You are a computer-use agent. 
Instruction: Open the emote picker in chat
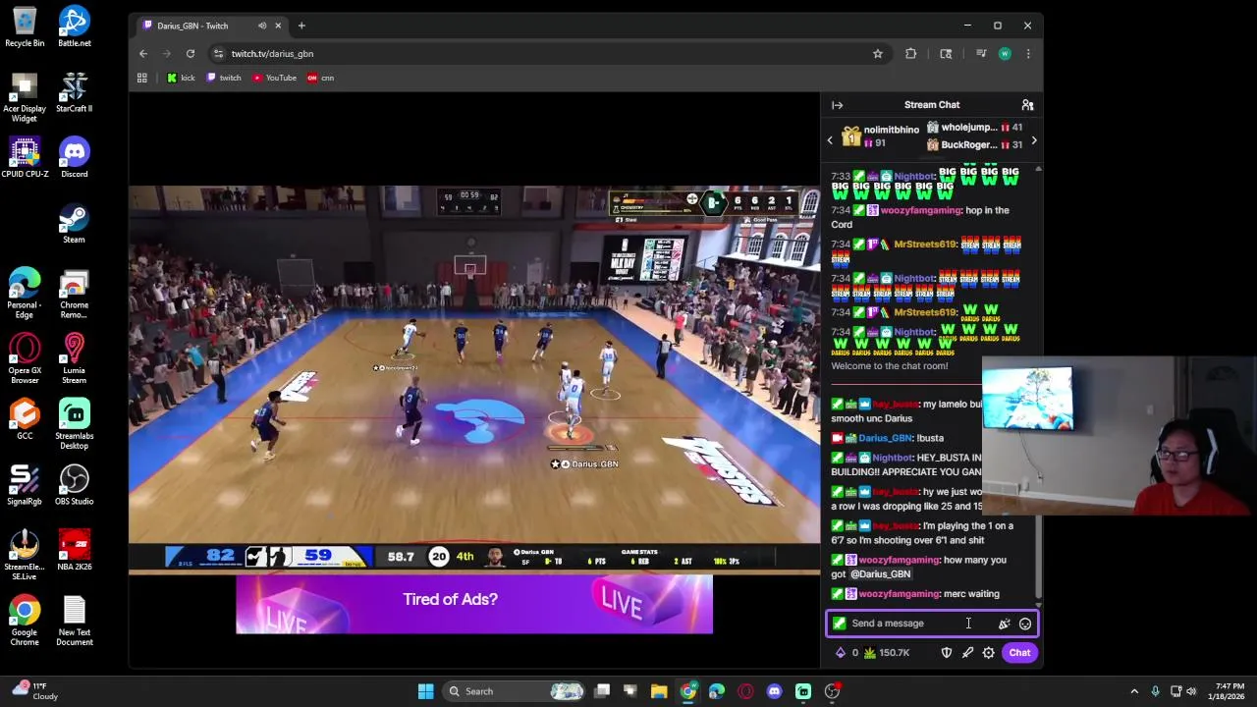pyautogui.click(x=1025, y=624)
